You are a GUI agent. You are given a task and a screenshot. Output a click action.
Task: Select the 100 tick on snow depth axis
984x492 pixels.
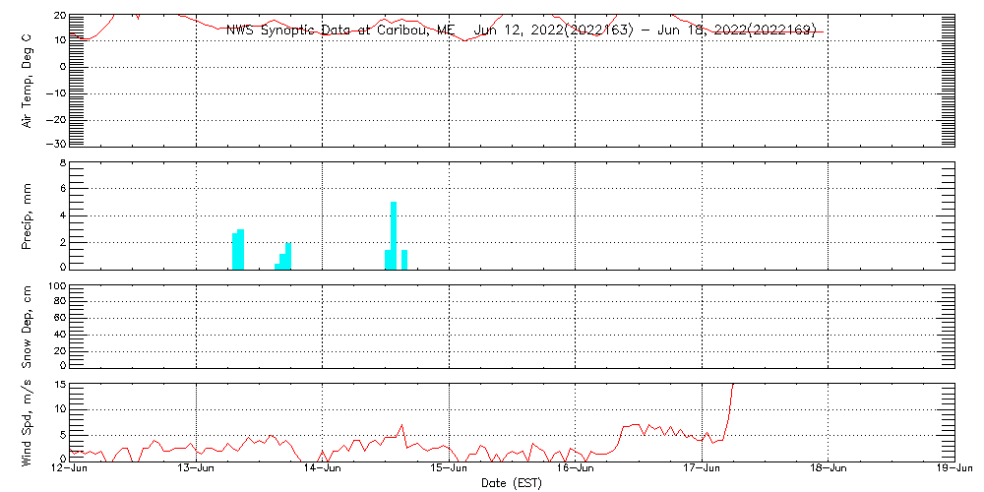click(x=56, y=287)
